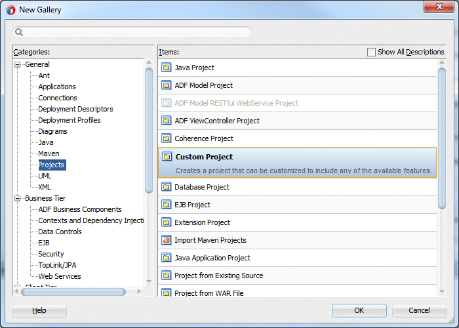Click the up arrow of the Items scrollbar
The height and width of the screenshot is (328, 459).
point(442,62)
